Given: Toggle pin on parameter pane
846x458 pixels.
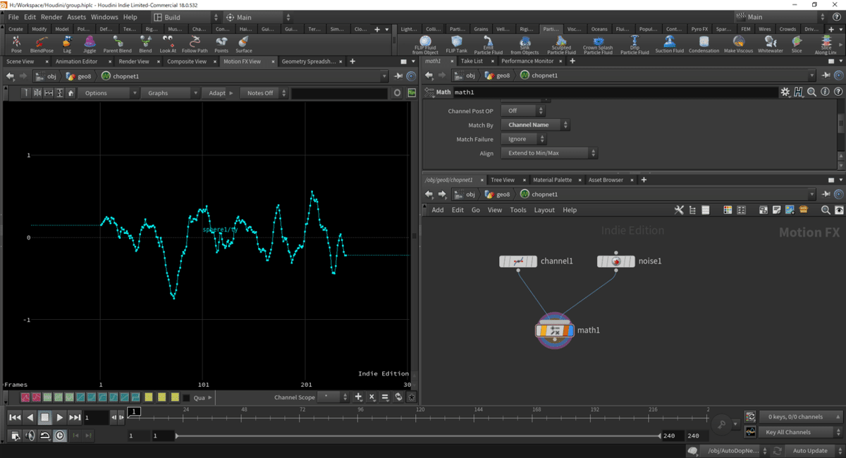Looking at the screenshot, I should (x=826, y=76).
